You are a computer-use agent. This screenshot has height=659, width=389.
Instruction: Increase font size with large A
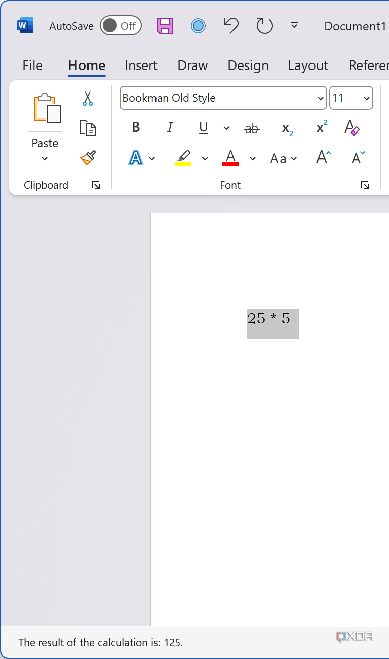coord(324,158)
